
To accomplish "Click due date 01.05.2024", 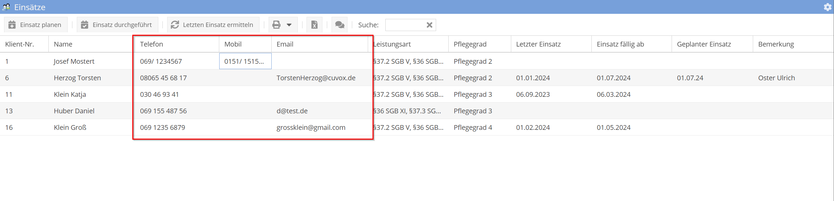I will pyautogui.click(x=614, y=127).
